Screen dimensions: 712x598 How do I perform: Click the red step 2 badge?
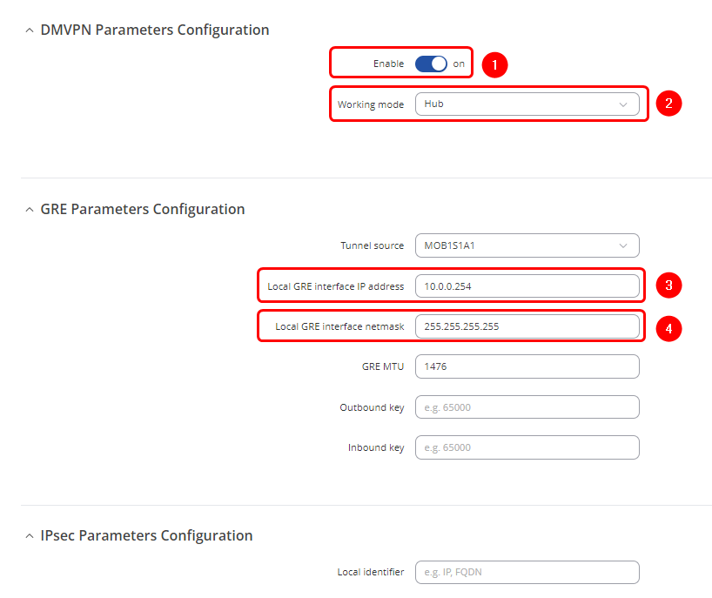668,104
